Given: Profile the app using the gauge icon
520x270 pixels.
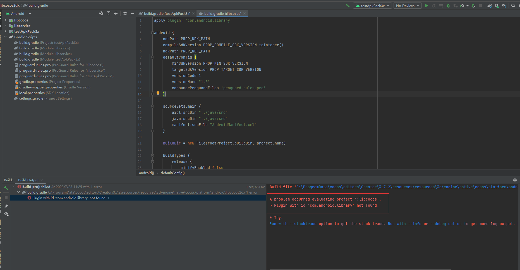Looking at the screenshot, I should tap(463, 5).
